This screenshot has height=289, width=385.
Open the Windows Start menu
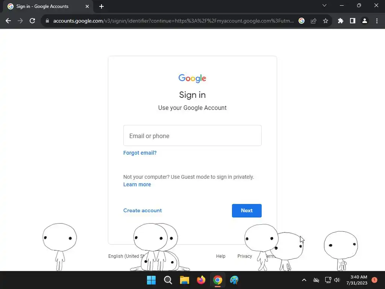pos(151,280)
